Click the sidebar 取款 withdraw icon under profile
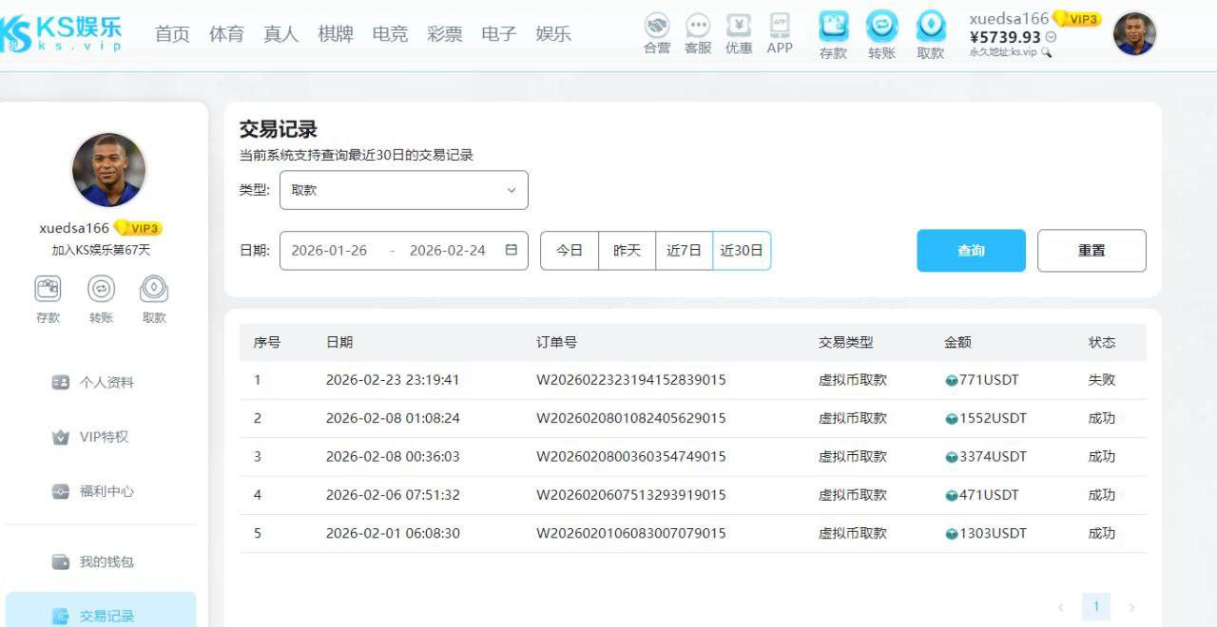This screenshot has height=627, width=1217. [x=154, y=289]
